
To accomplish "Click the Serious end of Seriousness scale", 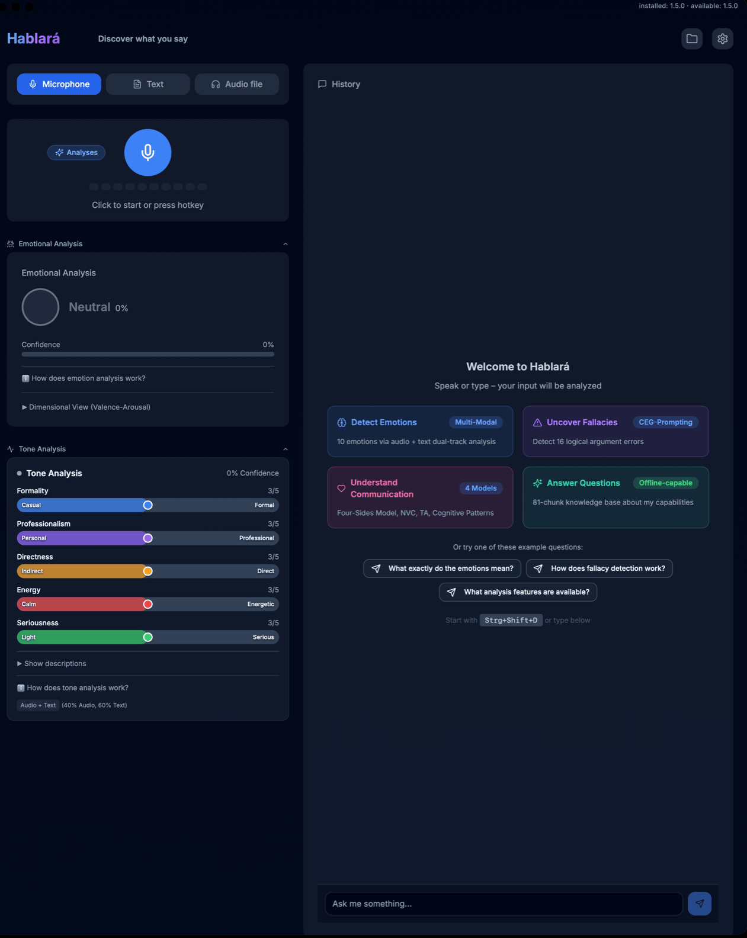I will pos(263,637).
